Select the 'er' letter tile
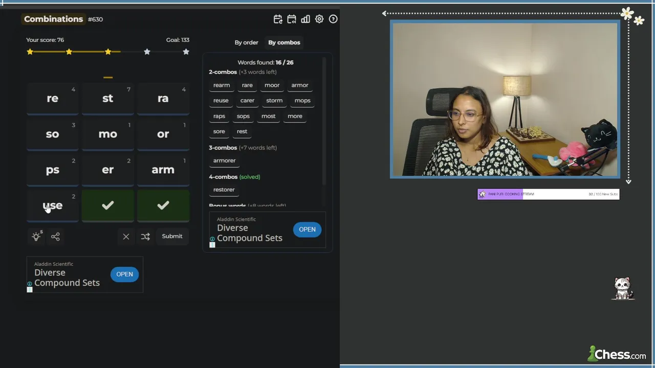Screen dimensions: 655x368 [107, 171]
